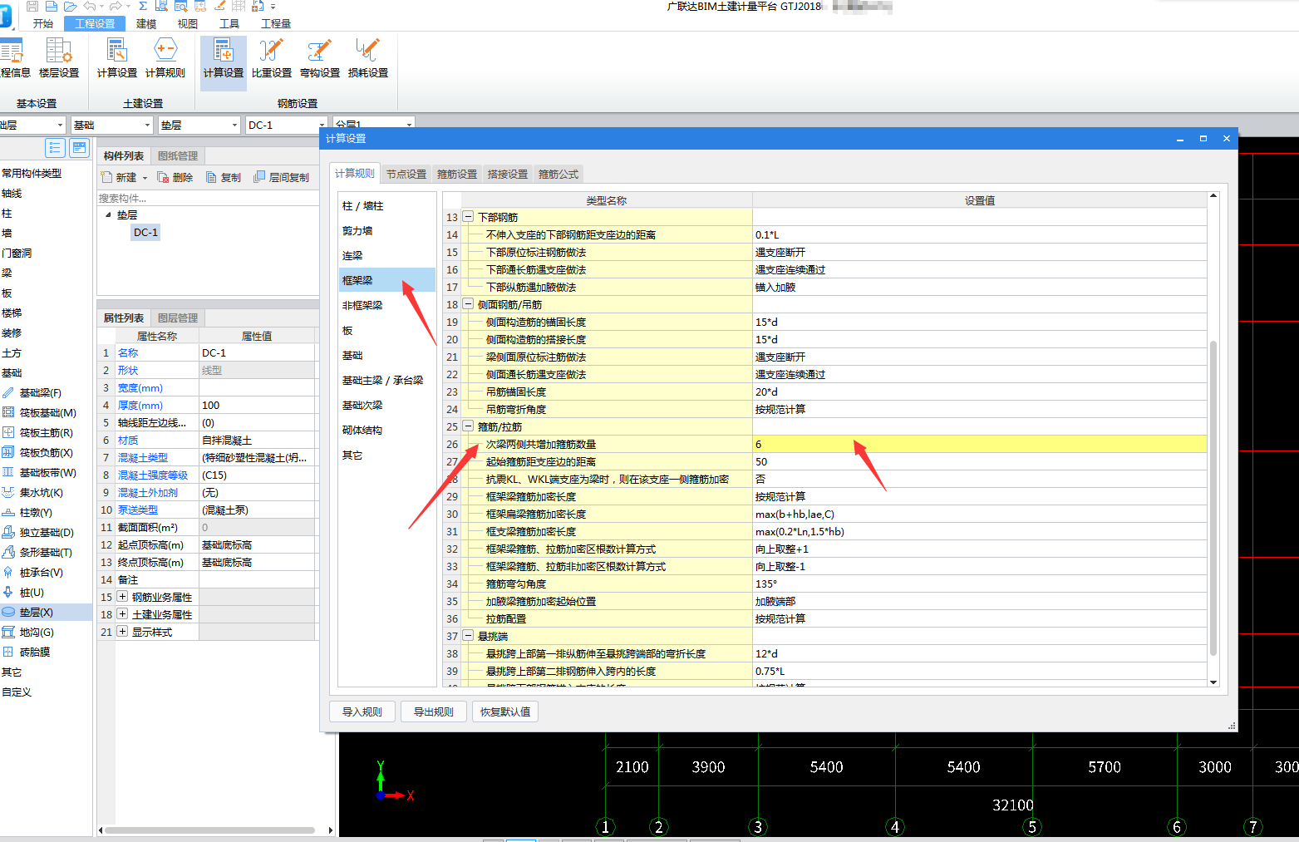Expand 显示样式 property group
The image size is (1299, 842).
(x=122, y=632)
